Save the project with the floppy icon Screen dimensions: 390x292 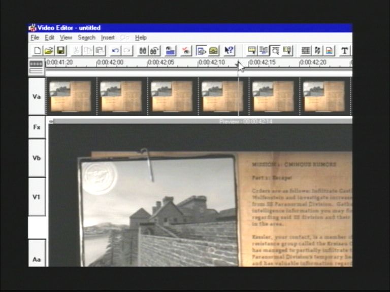pyautogui.click(x=61, y=51)
